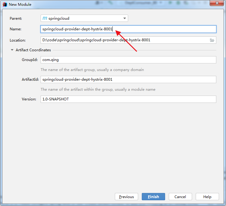This screenshot has width=226, height=206.
Task: Click the New Module title text
Action: point(20,5)
